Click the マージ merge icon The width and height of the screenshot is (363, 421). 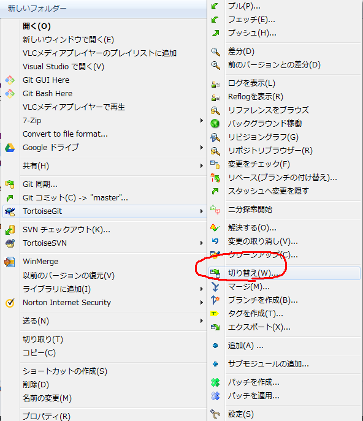pyautogui.click(x=215, y=287)
